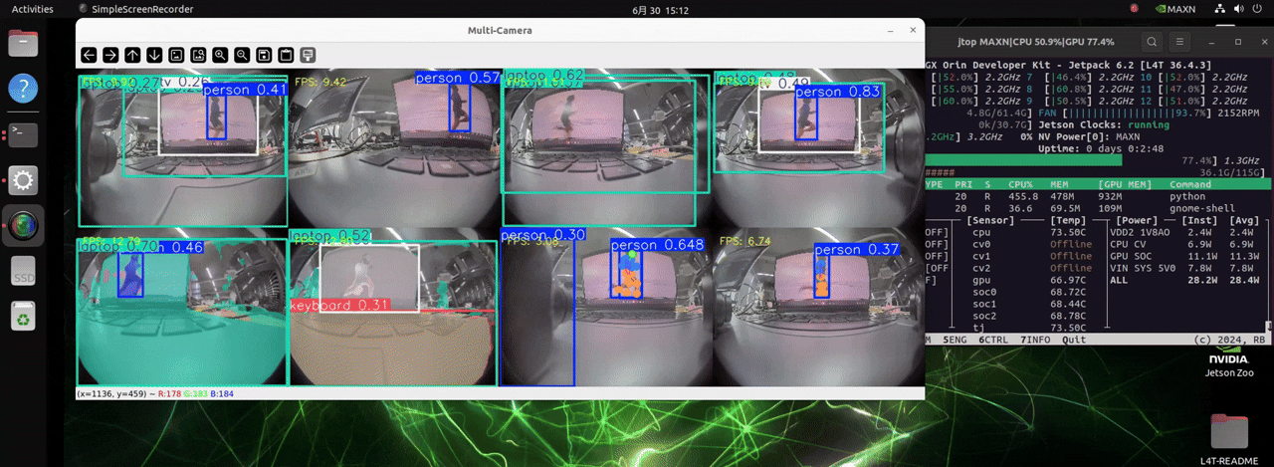The width and height of the screenshot is (1274, 467).
Task: Zoom out with the minus magnifier icon
Action: click(242, 55)
